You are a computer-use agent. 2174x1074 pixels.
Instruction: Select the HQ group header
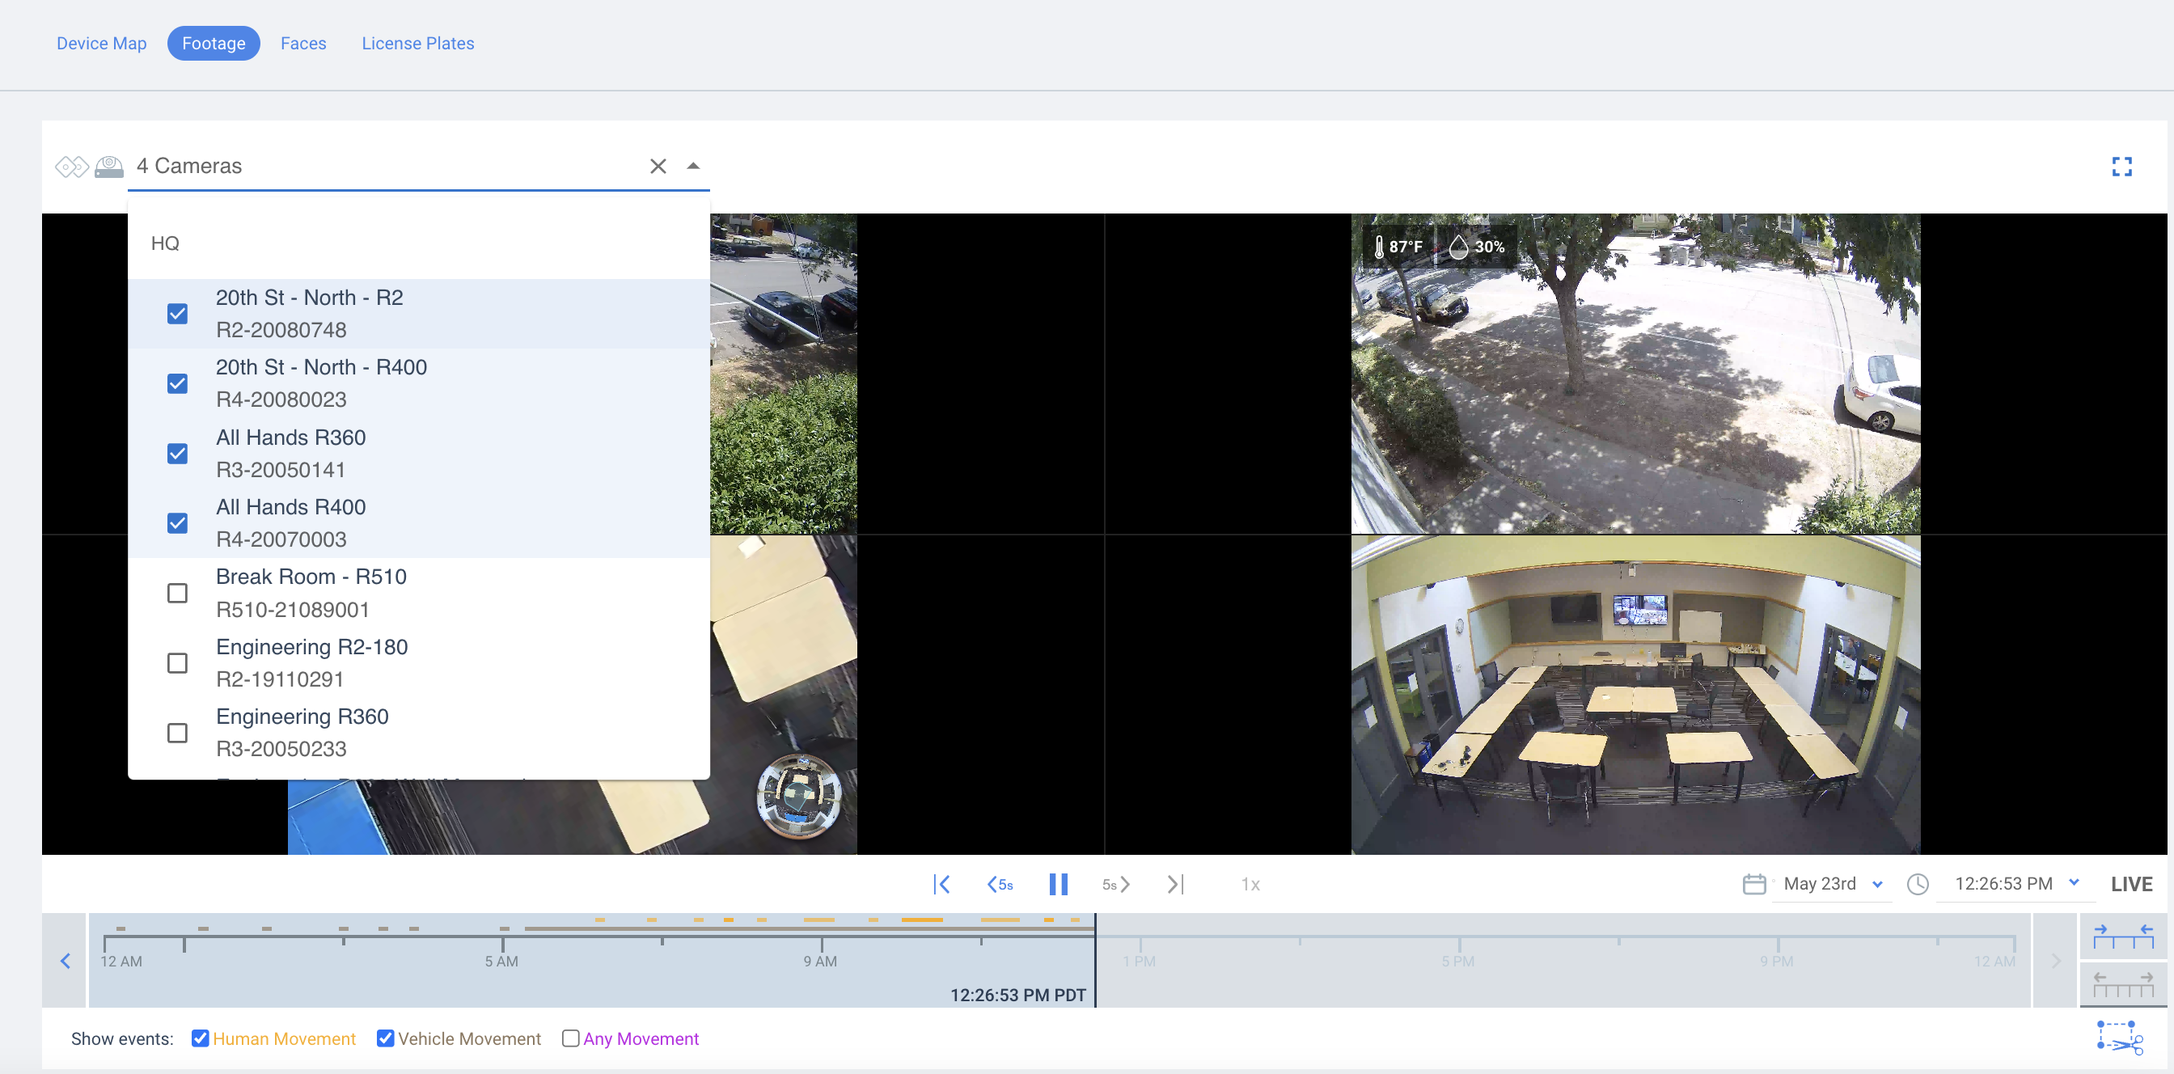tap(166, 243)
